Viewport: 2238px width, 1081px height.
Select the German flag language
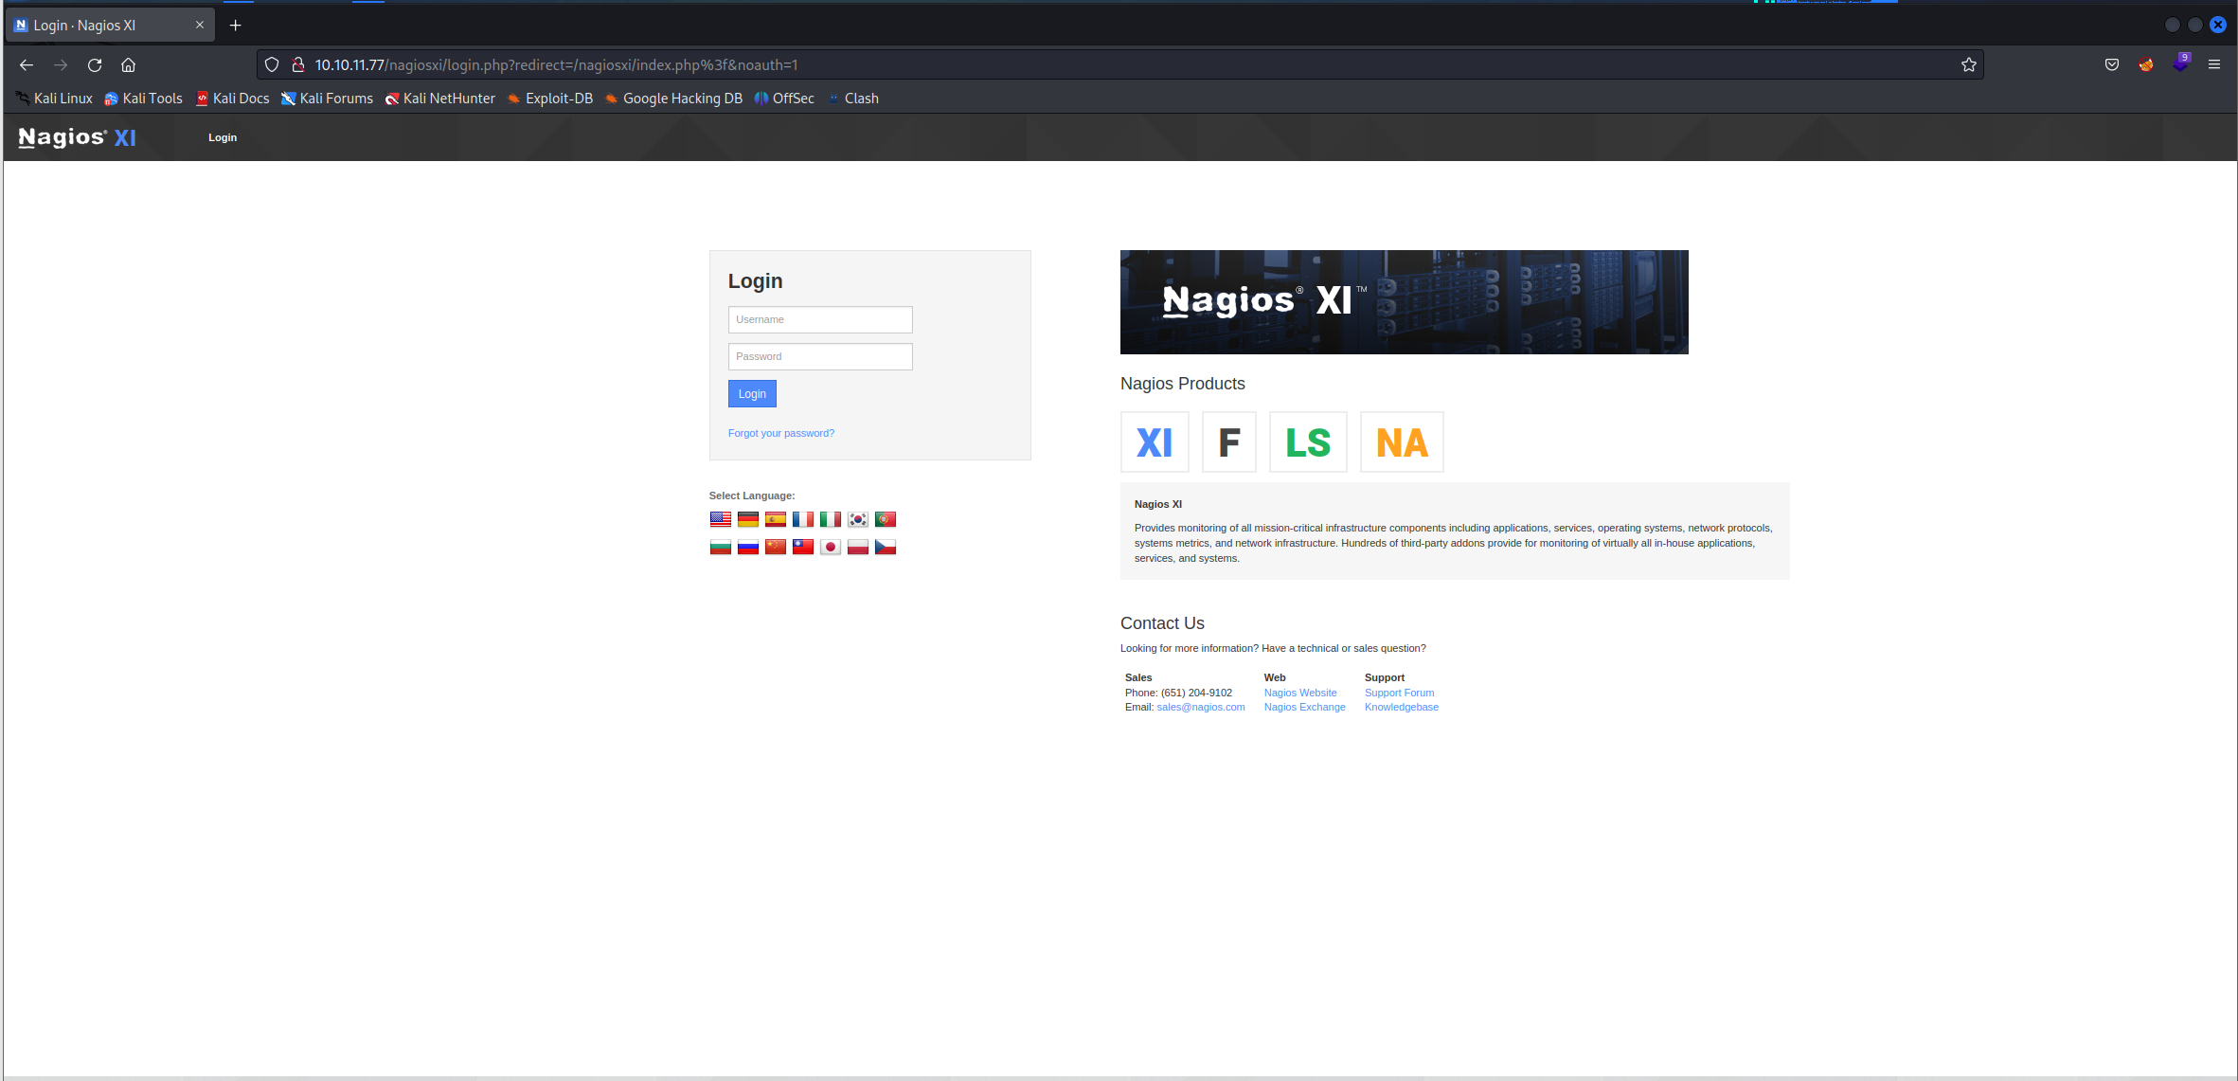click(x=747, y=519)
